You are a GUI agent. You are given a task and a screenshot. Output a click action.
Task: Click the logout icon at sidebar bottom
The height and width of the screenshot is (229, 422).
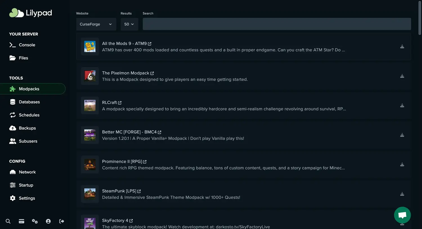pos(62,221)
